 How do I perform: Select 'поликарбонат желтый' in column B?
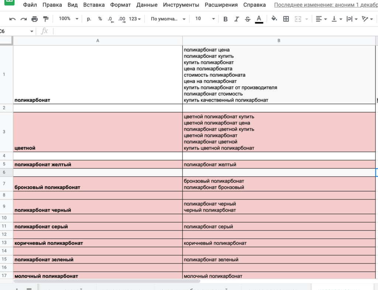click(x=279, y=164)
